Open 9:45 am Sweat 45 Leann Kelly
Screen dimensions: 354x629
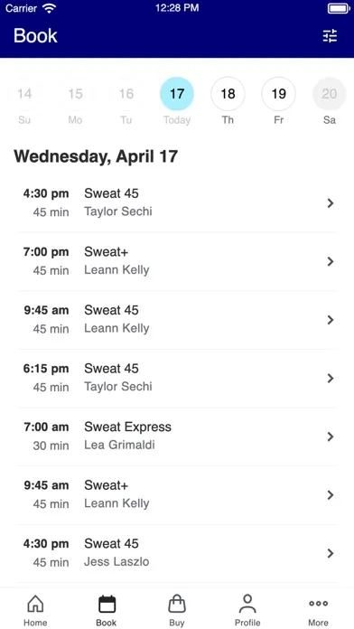pos(177,320)
